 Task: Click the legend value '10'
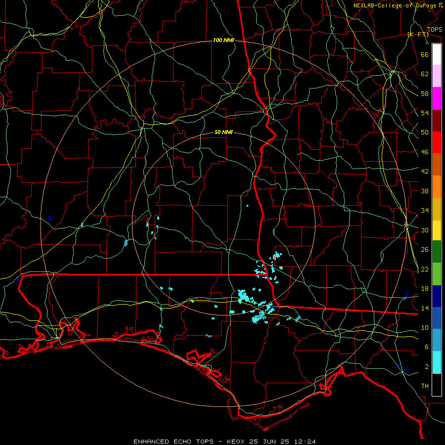click(x=425, y=327)
